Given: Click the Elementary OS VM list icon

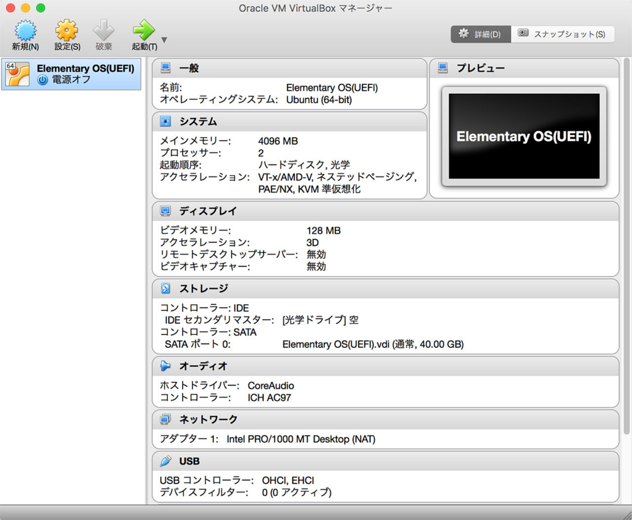Looking at the screenshot, I should click(17, 74).
